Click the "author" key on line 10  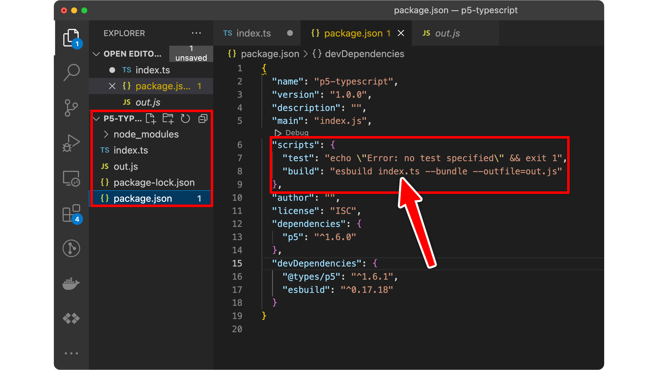(293, 198)
